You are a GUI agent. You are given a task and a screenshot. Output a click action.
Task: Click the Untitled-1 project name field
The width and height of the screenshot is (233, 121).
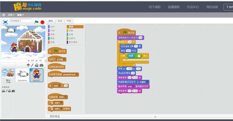(x=21, y=21)
